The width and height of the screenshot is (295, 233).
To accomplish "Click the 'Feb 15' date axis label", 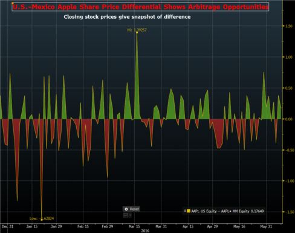I will pyautogui.click(x=83, y=226).
